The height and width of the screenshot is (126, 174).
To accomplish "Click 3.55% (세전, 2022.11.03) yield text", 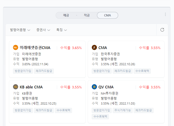I will (118, 104).
